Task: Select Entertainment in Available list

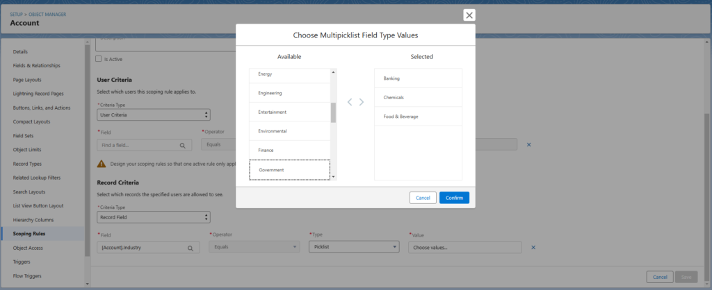Action: 290,112
